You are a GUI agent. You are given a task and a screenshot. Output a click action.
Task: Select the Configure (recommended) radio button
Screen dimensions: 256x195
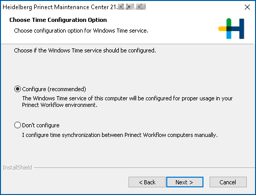(17, 89)
